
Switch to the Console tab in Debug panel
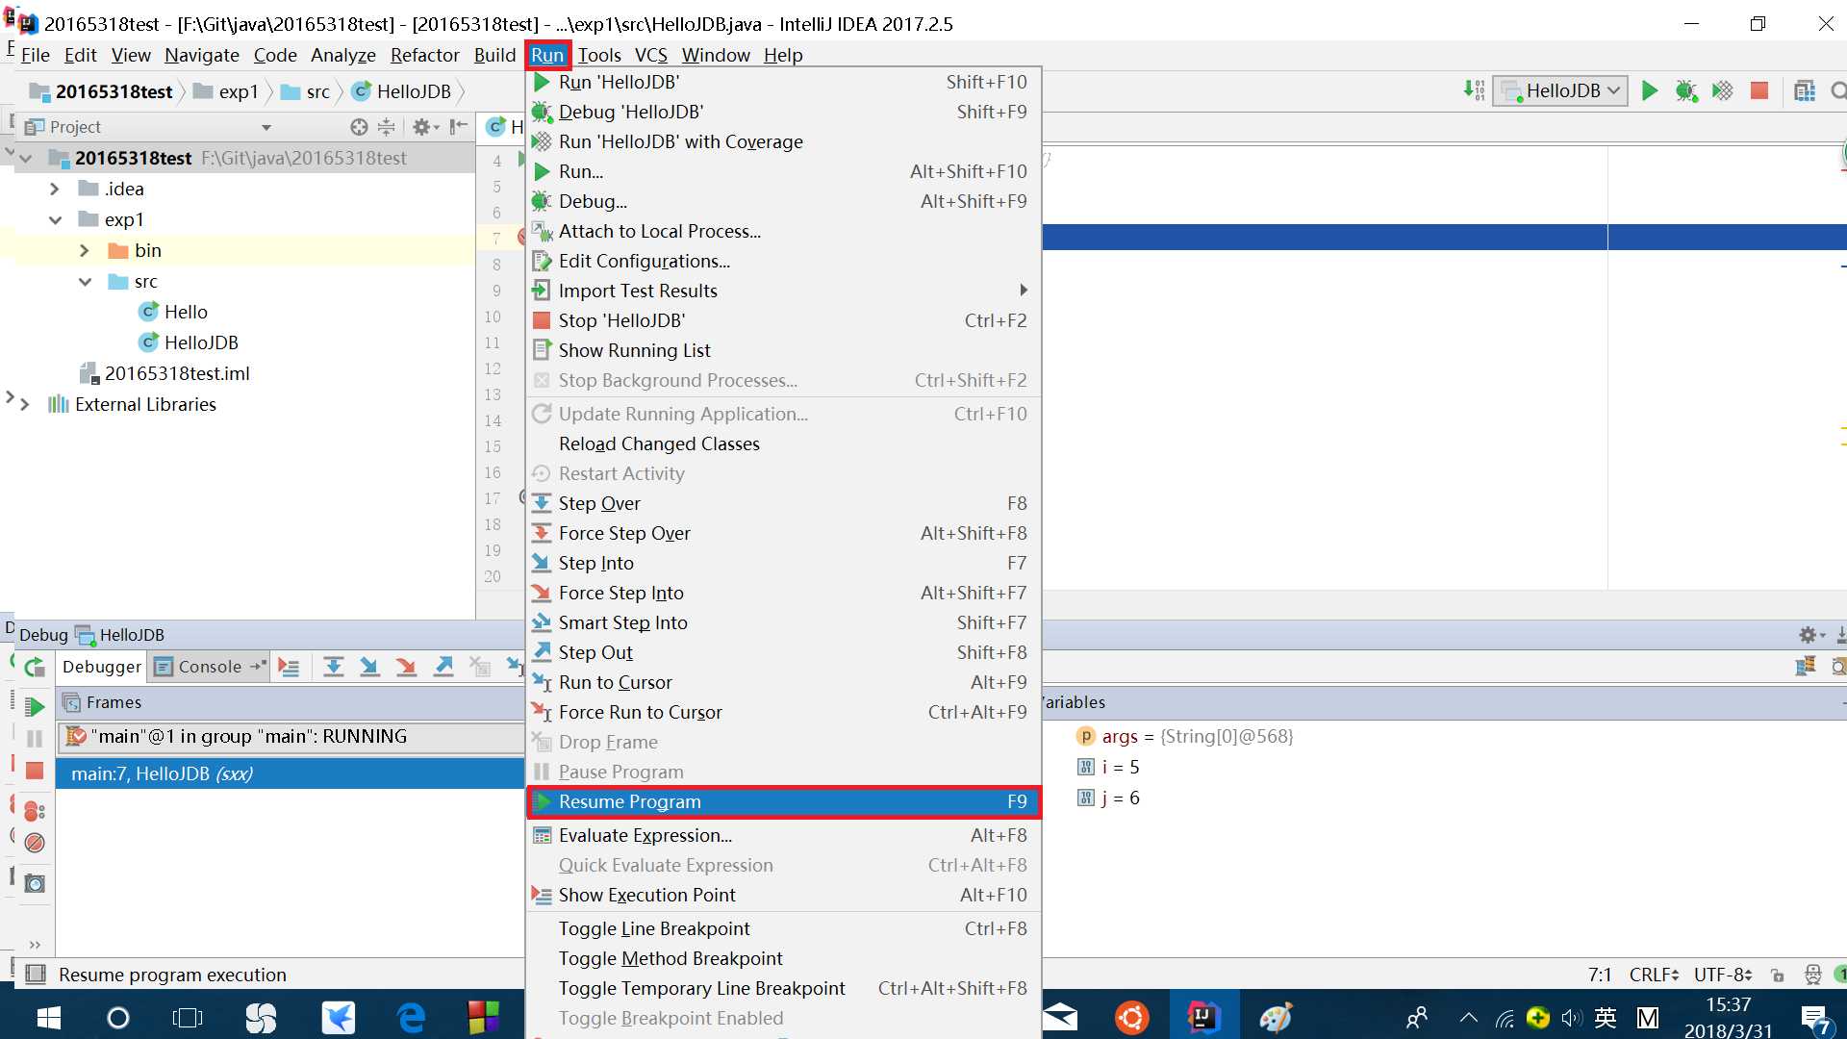coord(210,667)
